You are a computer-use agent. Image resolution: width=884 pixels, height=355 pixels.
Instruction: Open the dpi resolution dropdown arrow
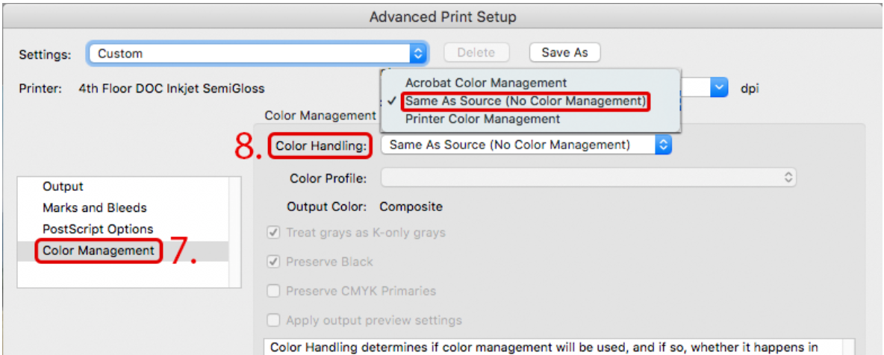pyautogui.click(x=718, y=88)
